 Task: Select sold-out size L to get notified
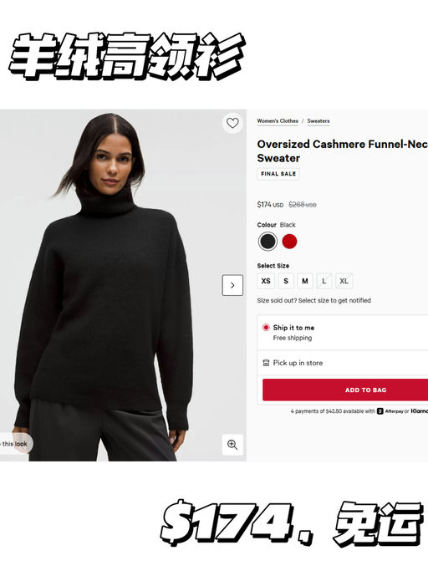pos(324,281)
